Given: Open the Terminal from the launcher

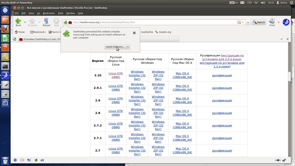Looking at the screenshot, I should point(5,66).
